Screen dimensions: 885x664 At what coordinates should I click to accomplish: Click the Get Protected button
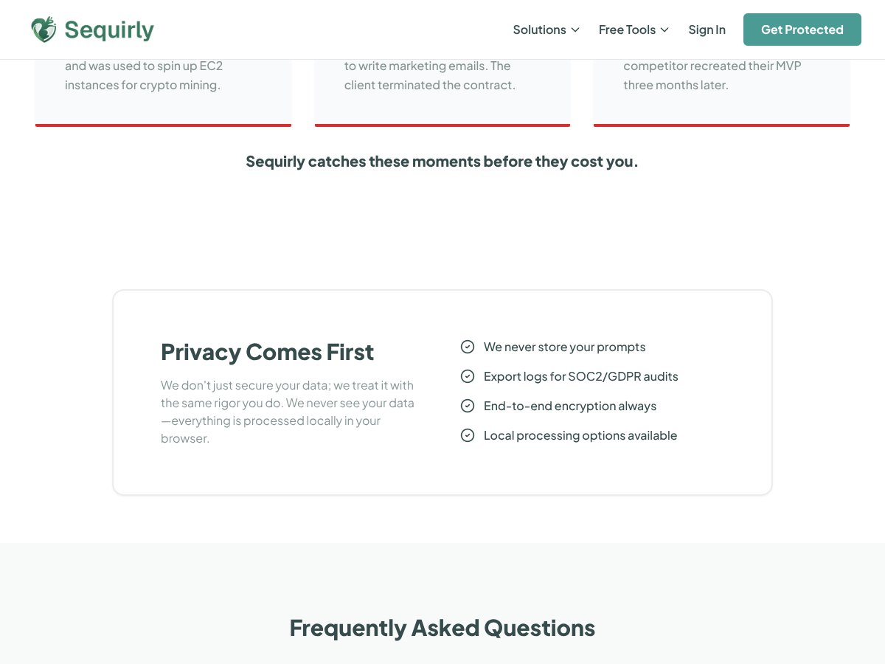coord(802,30)
